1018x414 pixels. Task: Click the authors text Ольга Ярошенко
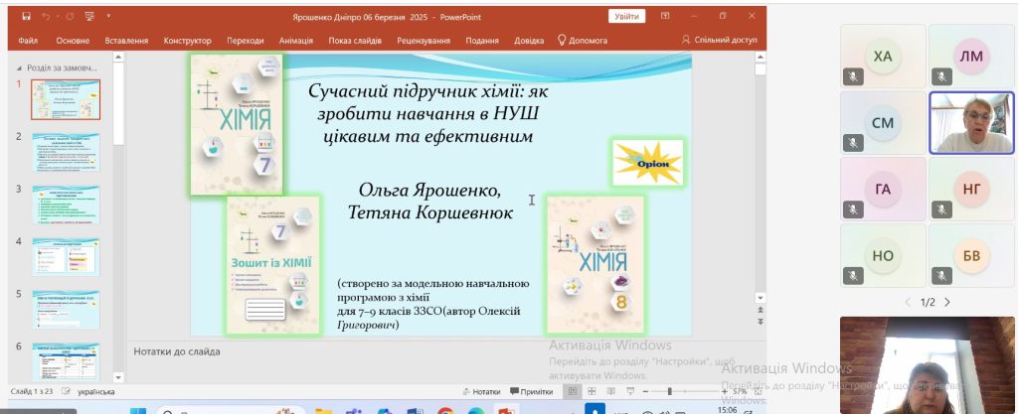pyautogui.click(x=429, y=191)
